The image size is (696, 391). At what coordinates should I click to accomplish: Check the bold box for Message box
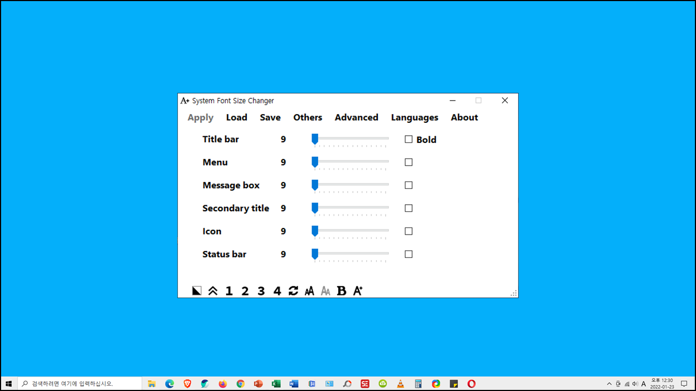tap(409, 185)
